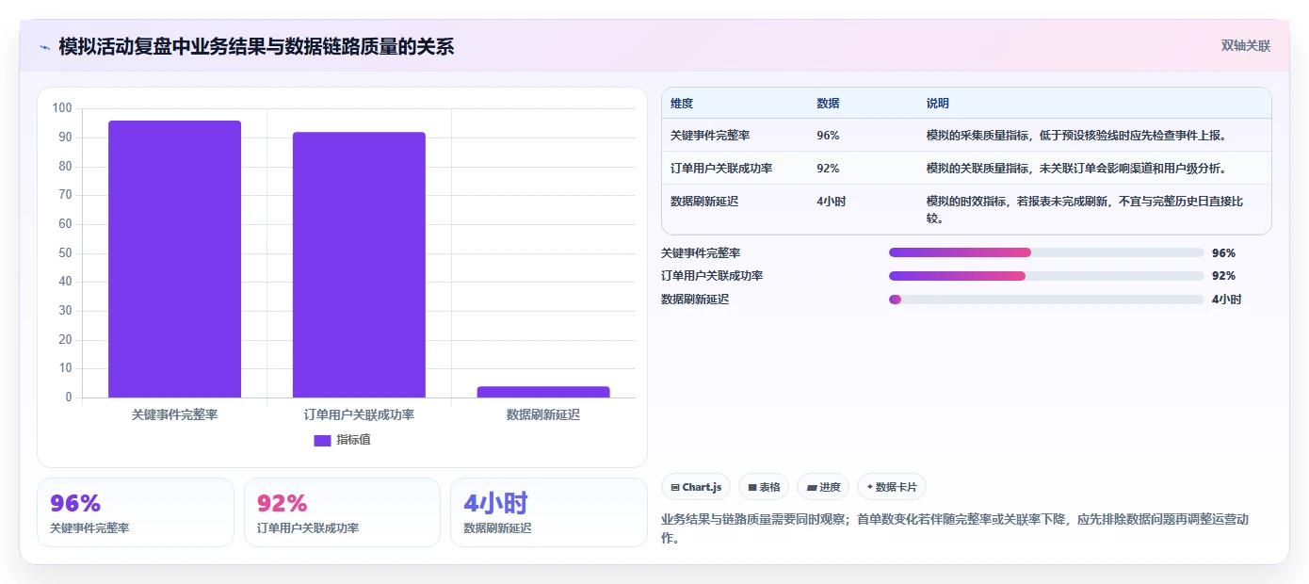
Task: Click the 92% label after the progress bar
Action: pos(1223,276)
